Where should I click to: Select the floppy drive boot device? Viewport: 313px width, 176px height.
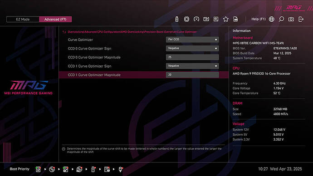[x=107, y=169]
